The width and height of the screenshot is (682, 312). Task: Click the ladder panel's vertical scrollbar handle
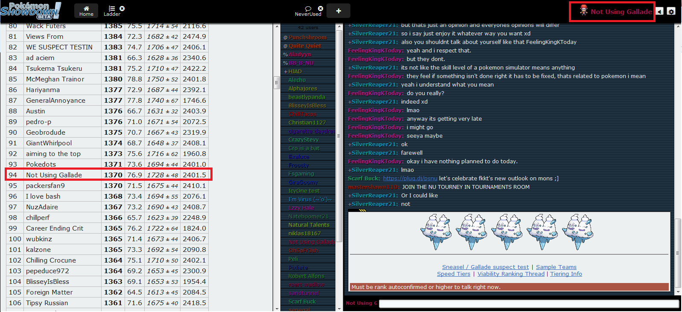(x=277, y=82)
